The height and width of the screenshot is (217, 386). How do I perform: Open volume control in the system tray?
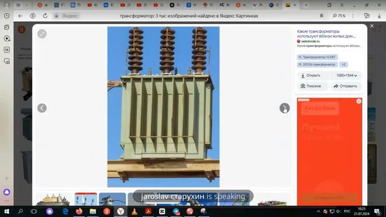coord(338,212)
